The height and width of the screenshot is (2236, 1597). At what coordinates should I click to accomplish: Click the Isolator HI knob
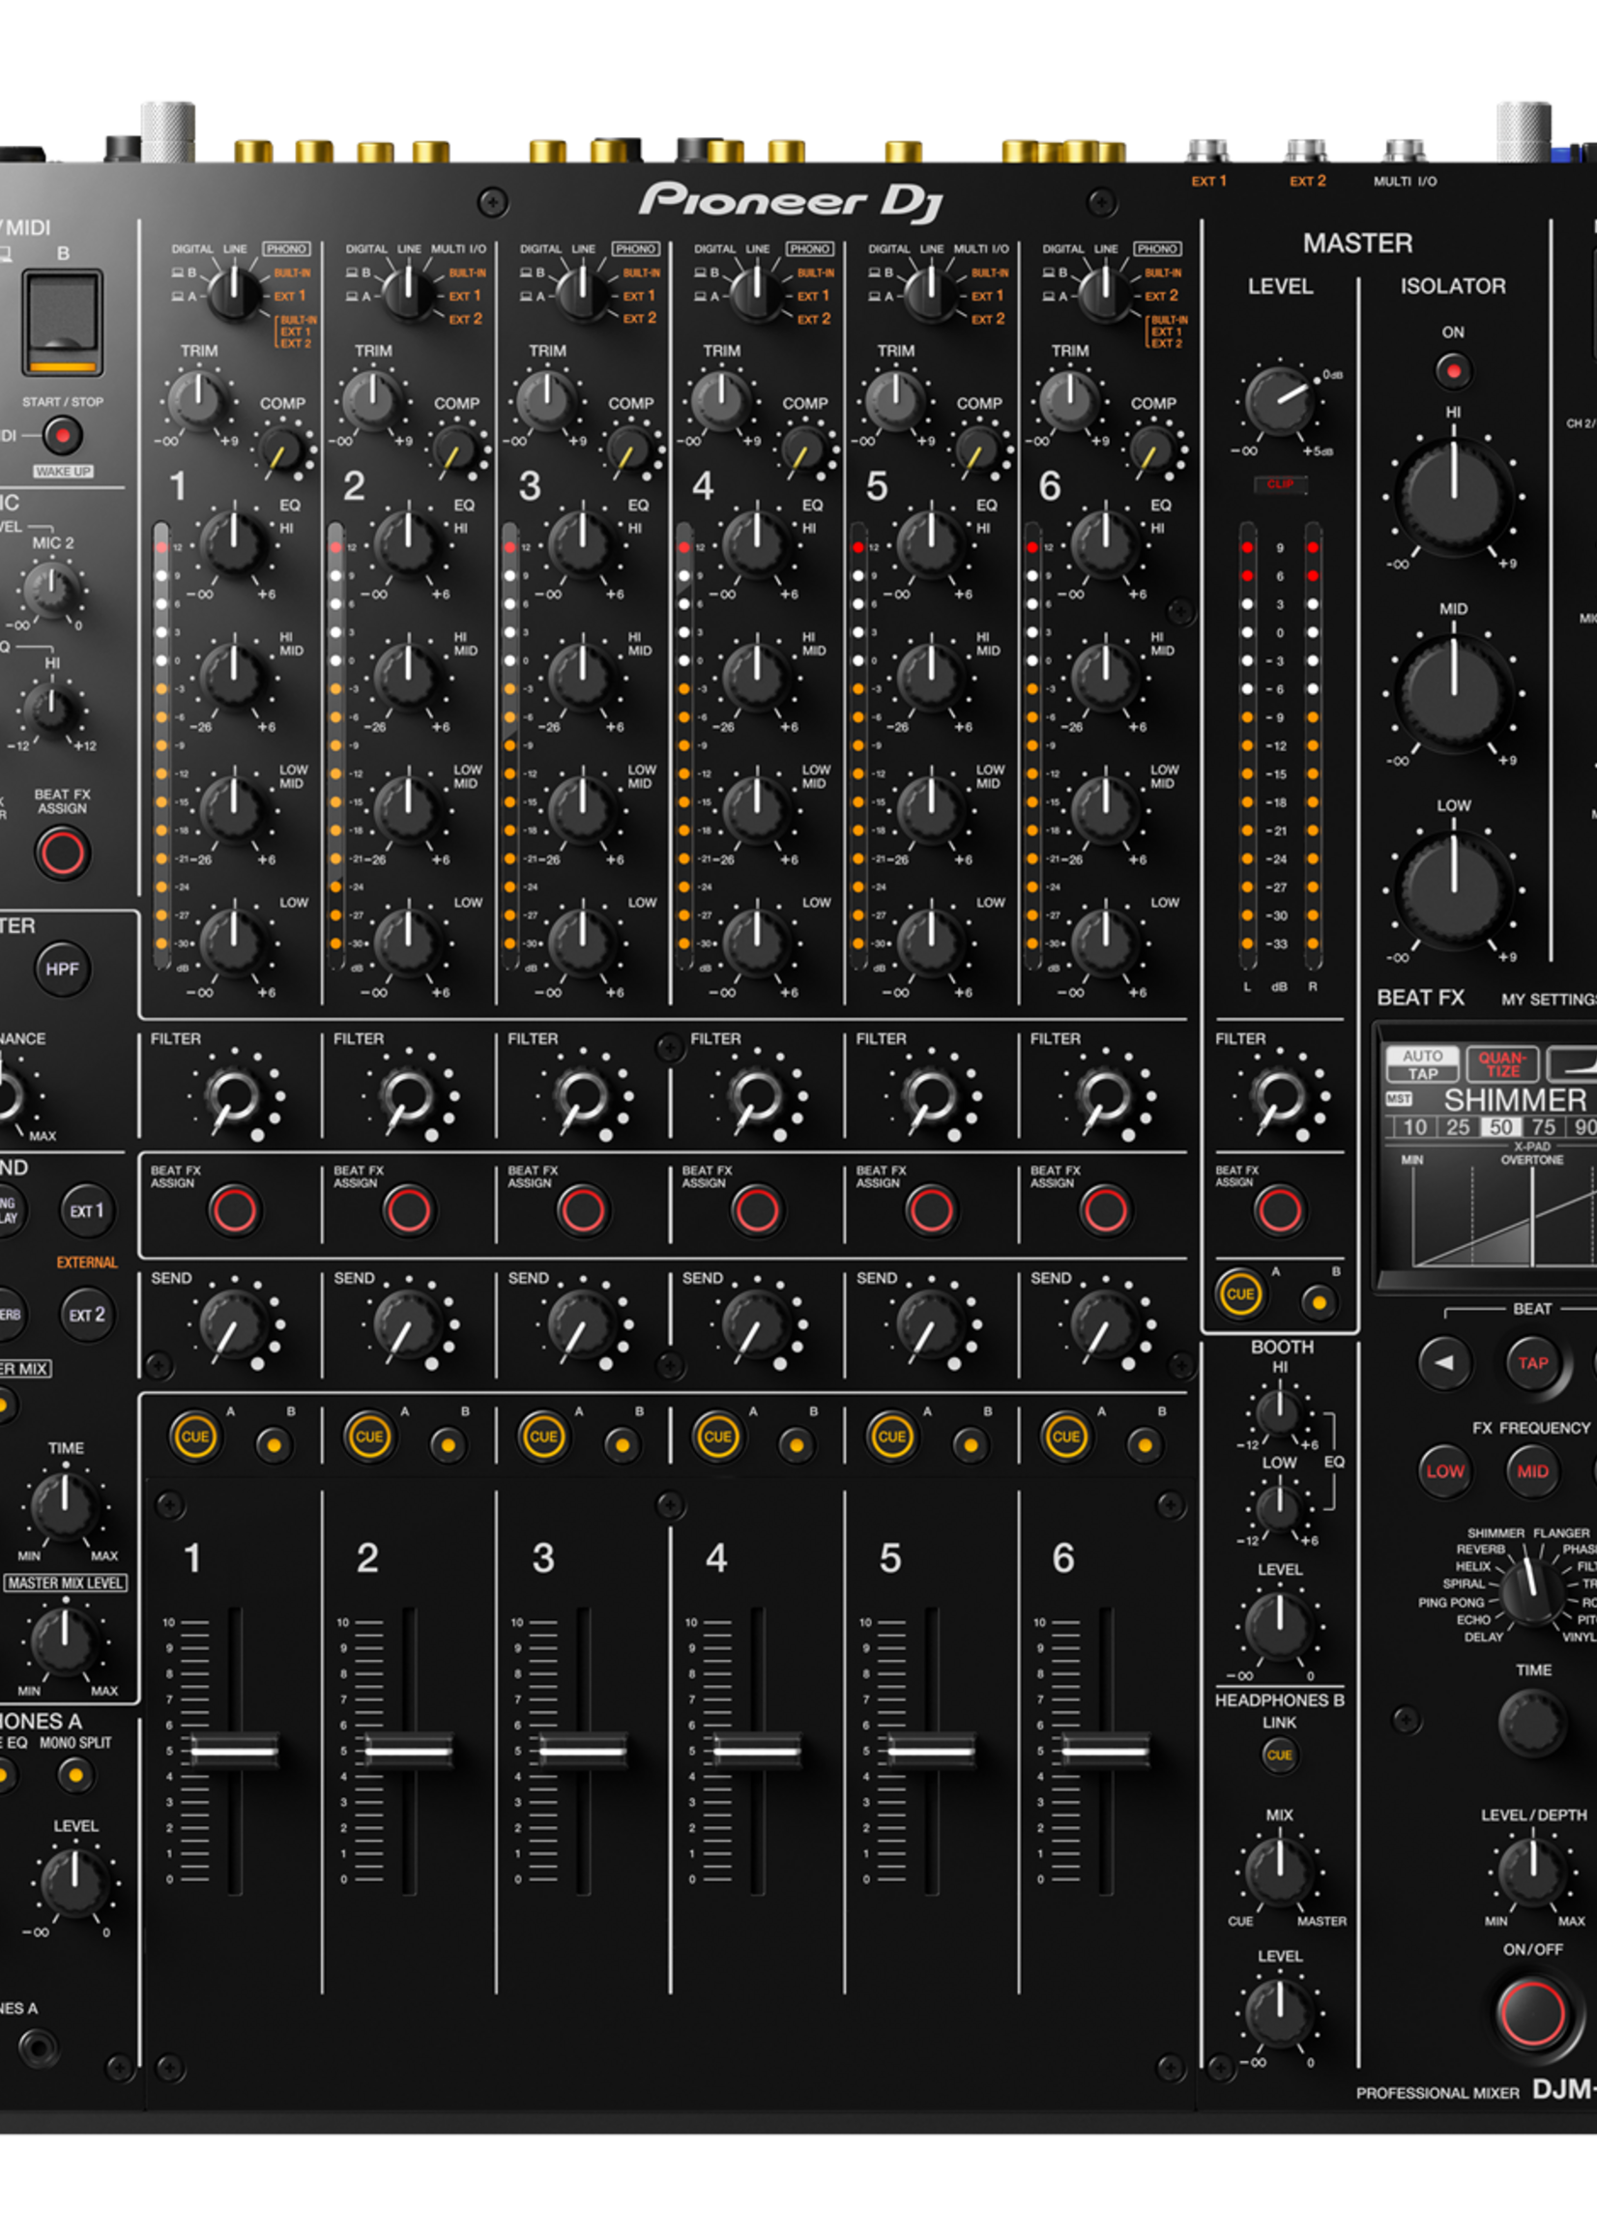click(1452, 496)
